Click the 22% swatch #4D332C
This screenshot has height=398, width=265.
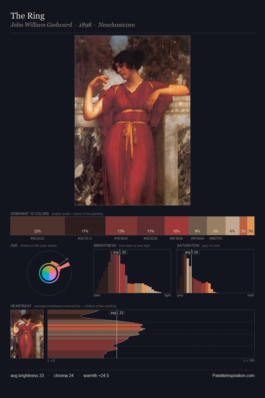point(38,226)
